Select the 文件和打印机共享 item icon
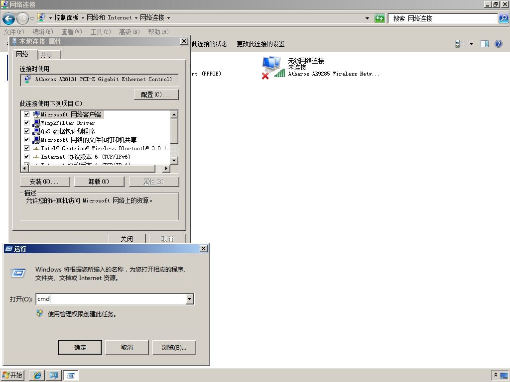 [36, 140]
